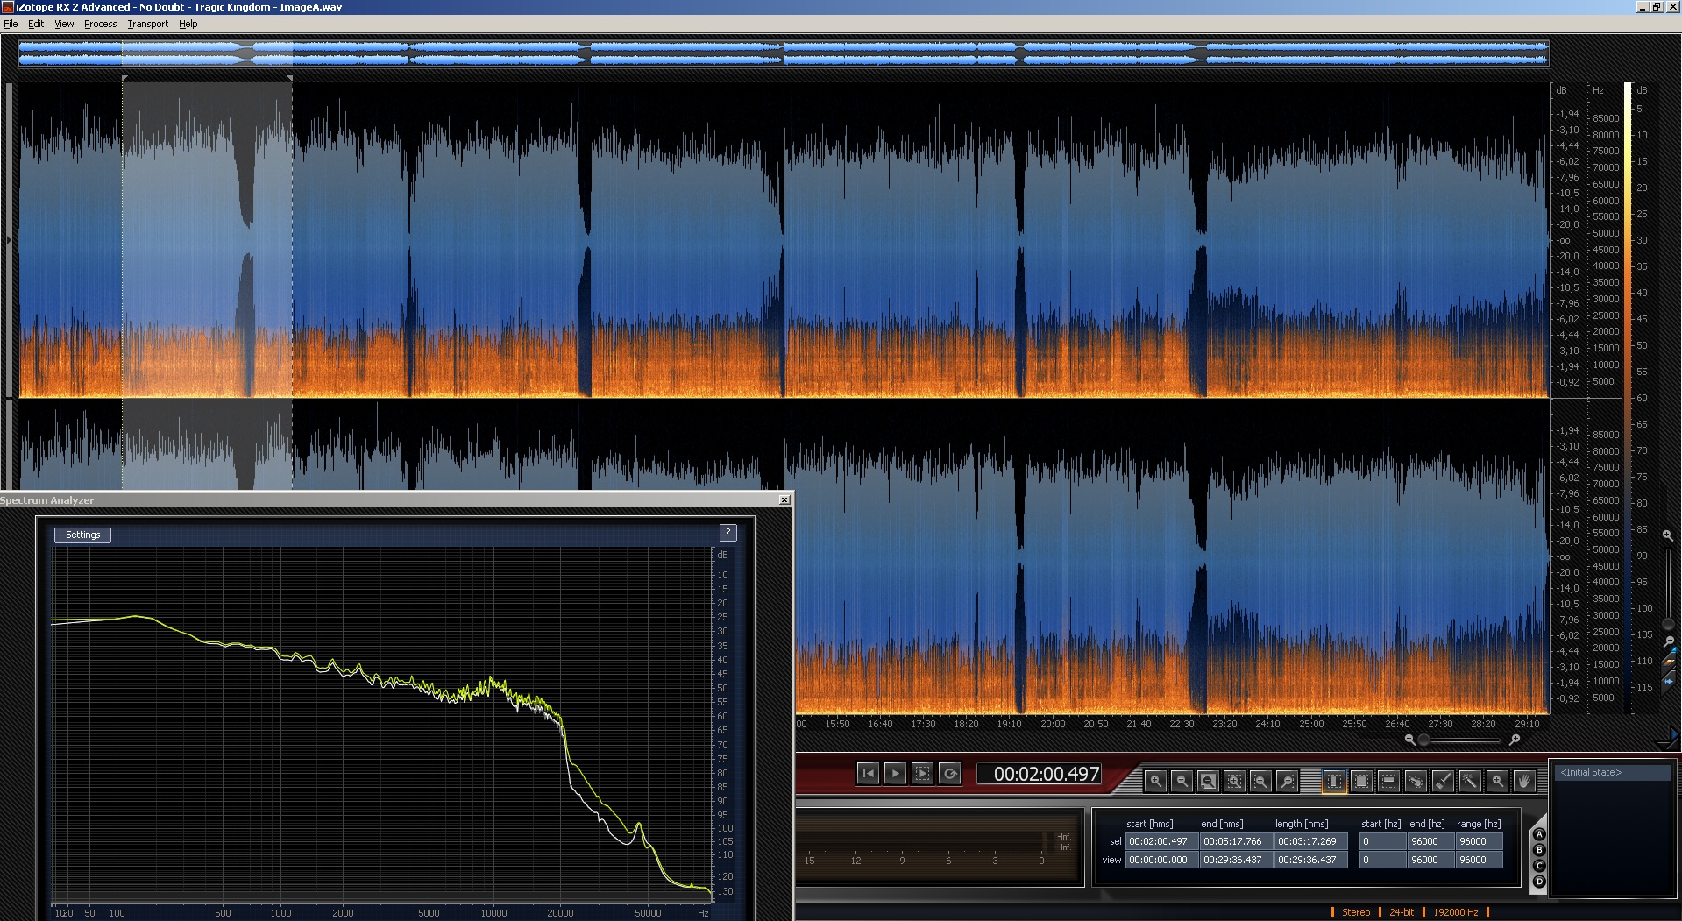Expand the Transport menu
The image size is (1682, 921).
[x=147, y=24]
